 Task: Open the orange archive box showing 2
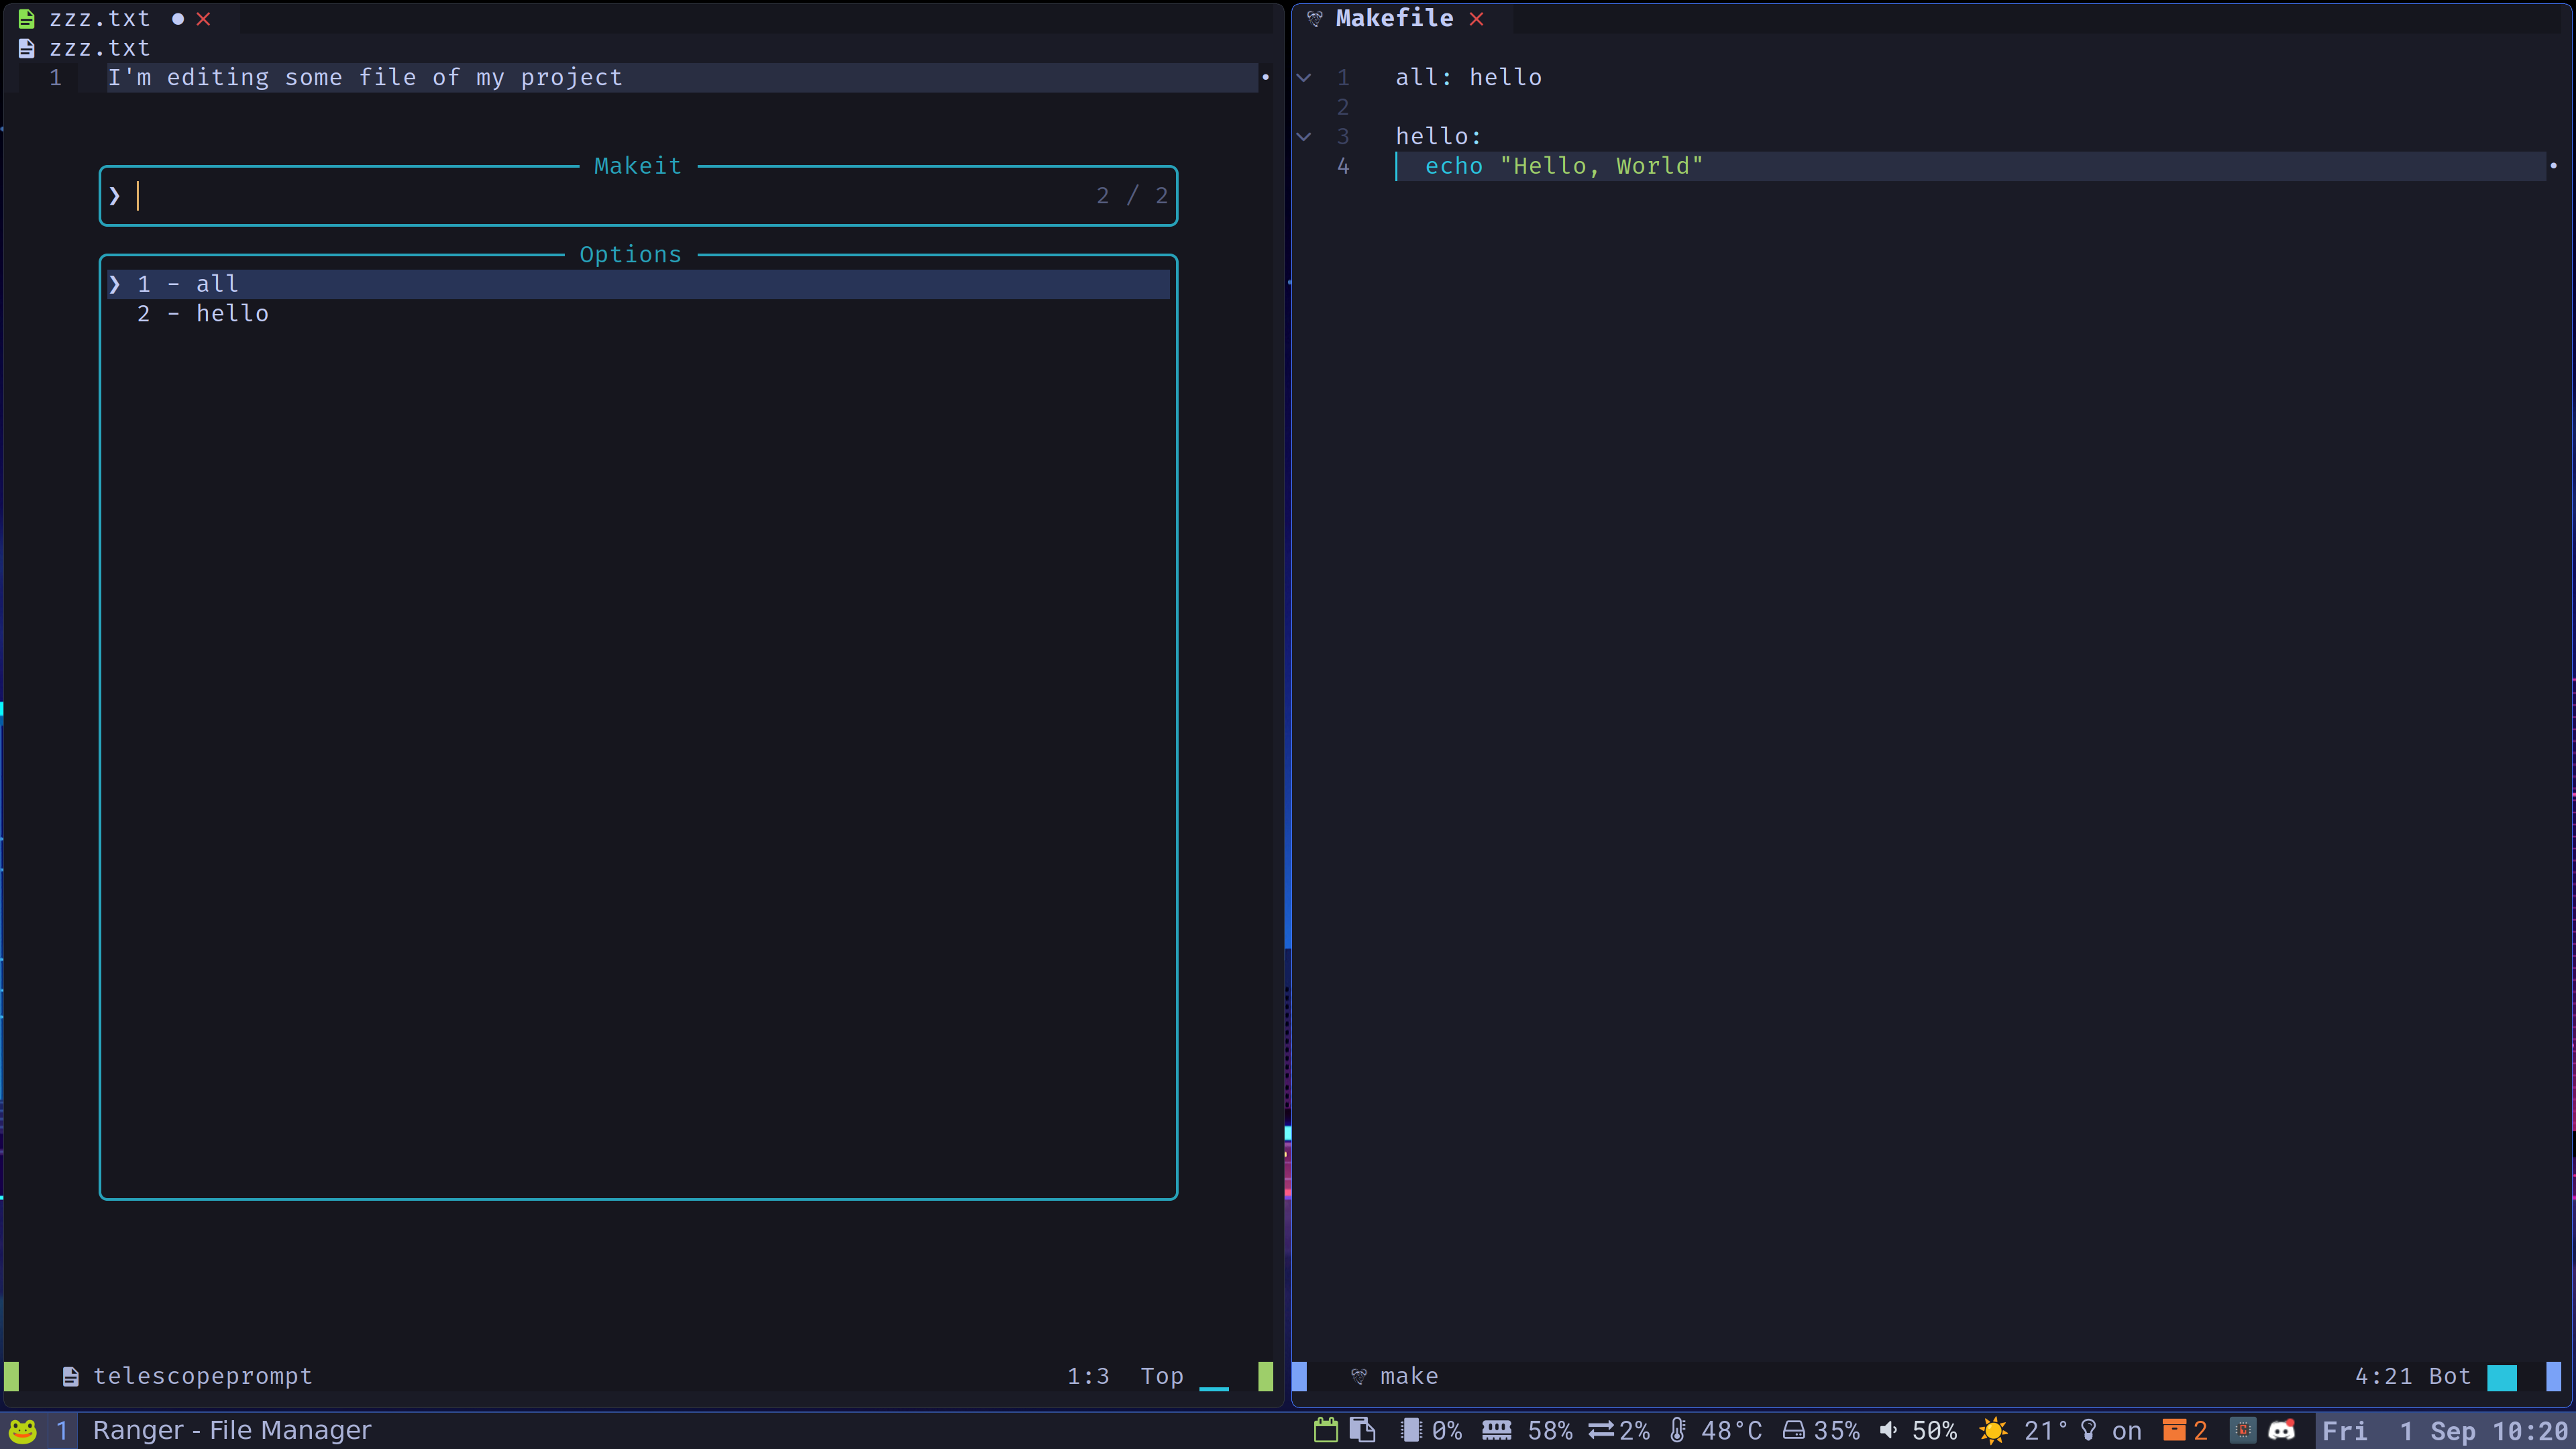[x=2176, y=1430]
